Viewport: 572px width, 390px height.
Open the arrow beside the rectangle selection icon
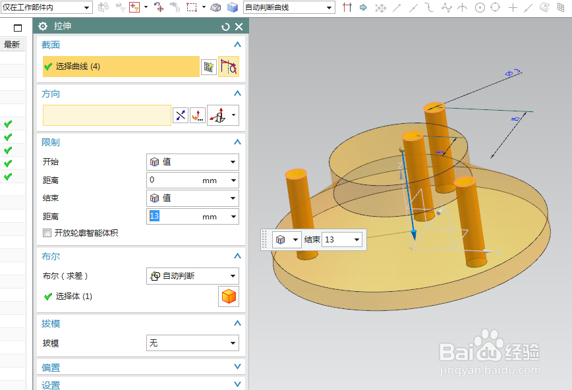coord(204,7)
